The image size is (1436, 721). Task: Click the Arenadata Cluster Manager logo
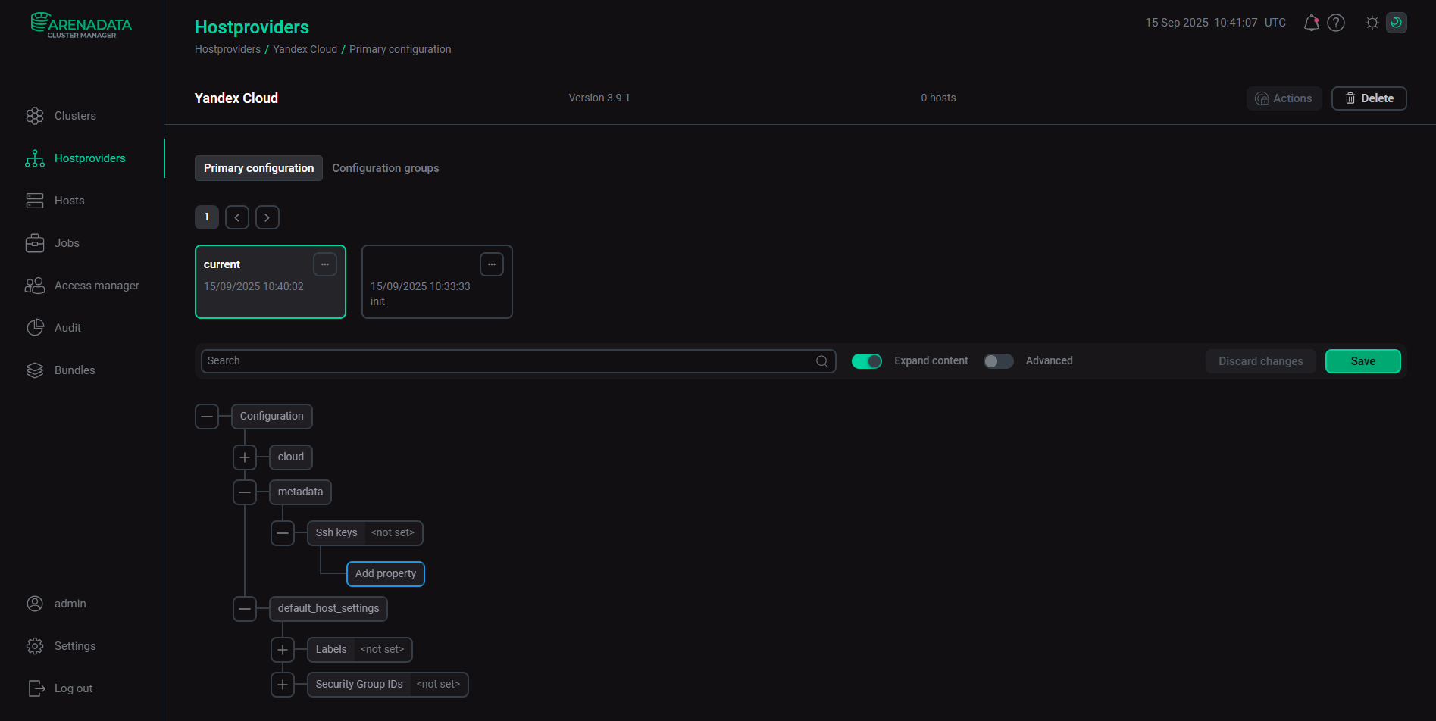coord(81,25)
